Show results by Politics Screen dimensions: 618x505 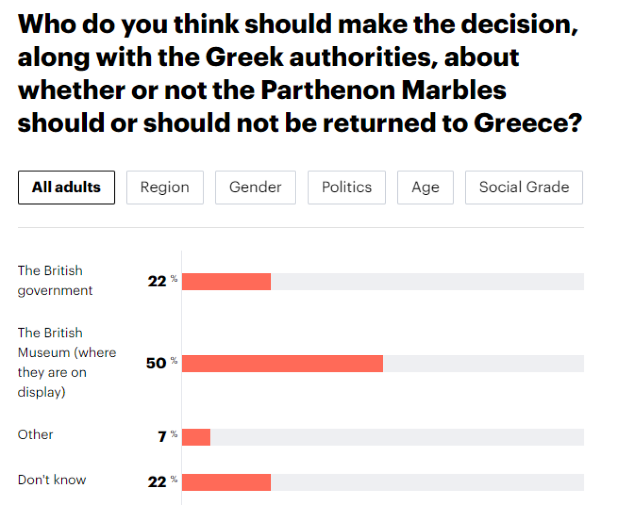pos(346,187)
